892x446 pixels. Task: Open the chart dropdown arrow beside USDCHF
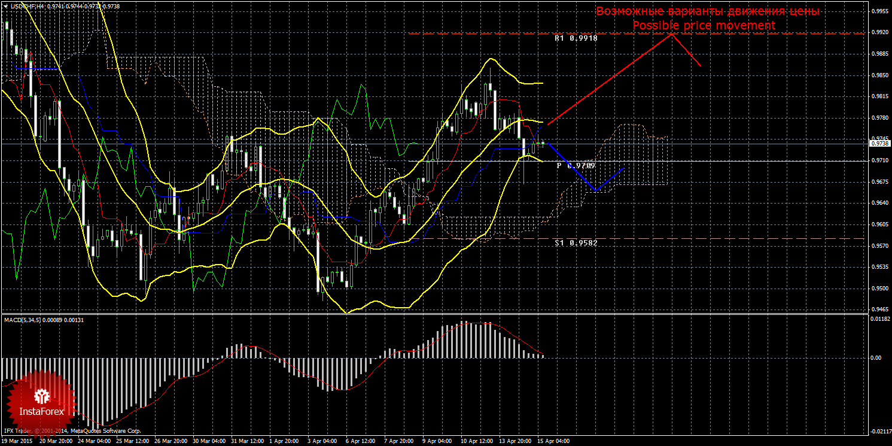[5, 5]
